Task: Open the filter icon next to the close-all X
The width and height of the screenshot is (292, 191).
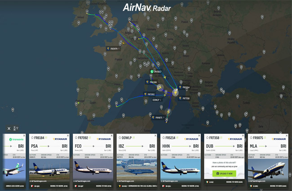Action: coord(16,128)
